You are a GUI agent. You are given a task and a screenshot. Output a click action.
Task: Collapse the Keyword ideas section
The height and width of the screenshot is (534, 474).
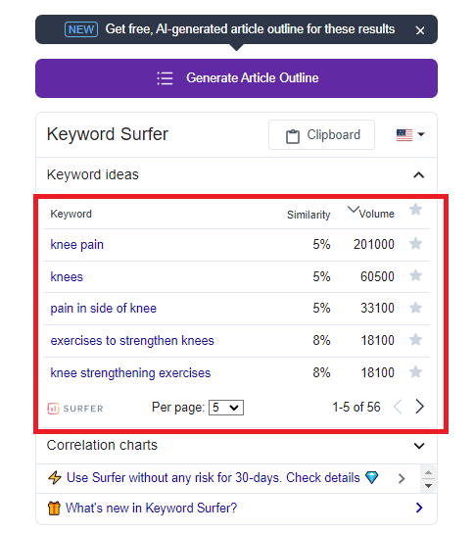click(419, 175)
